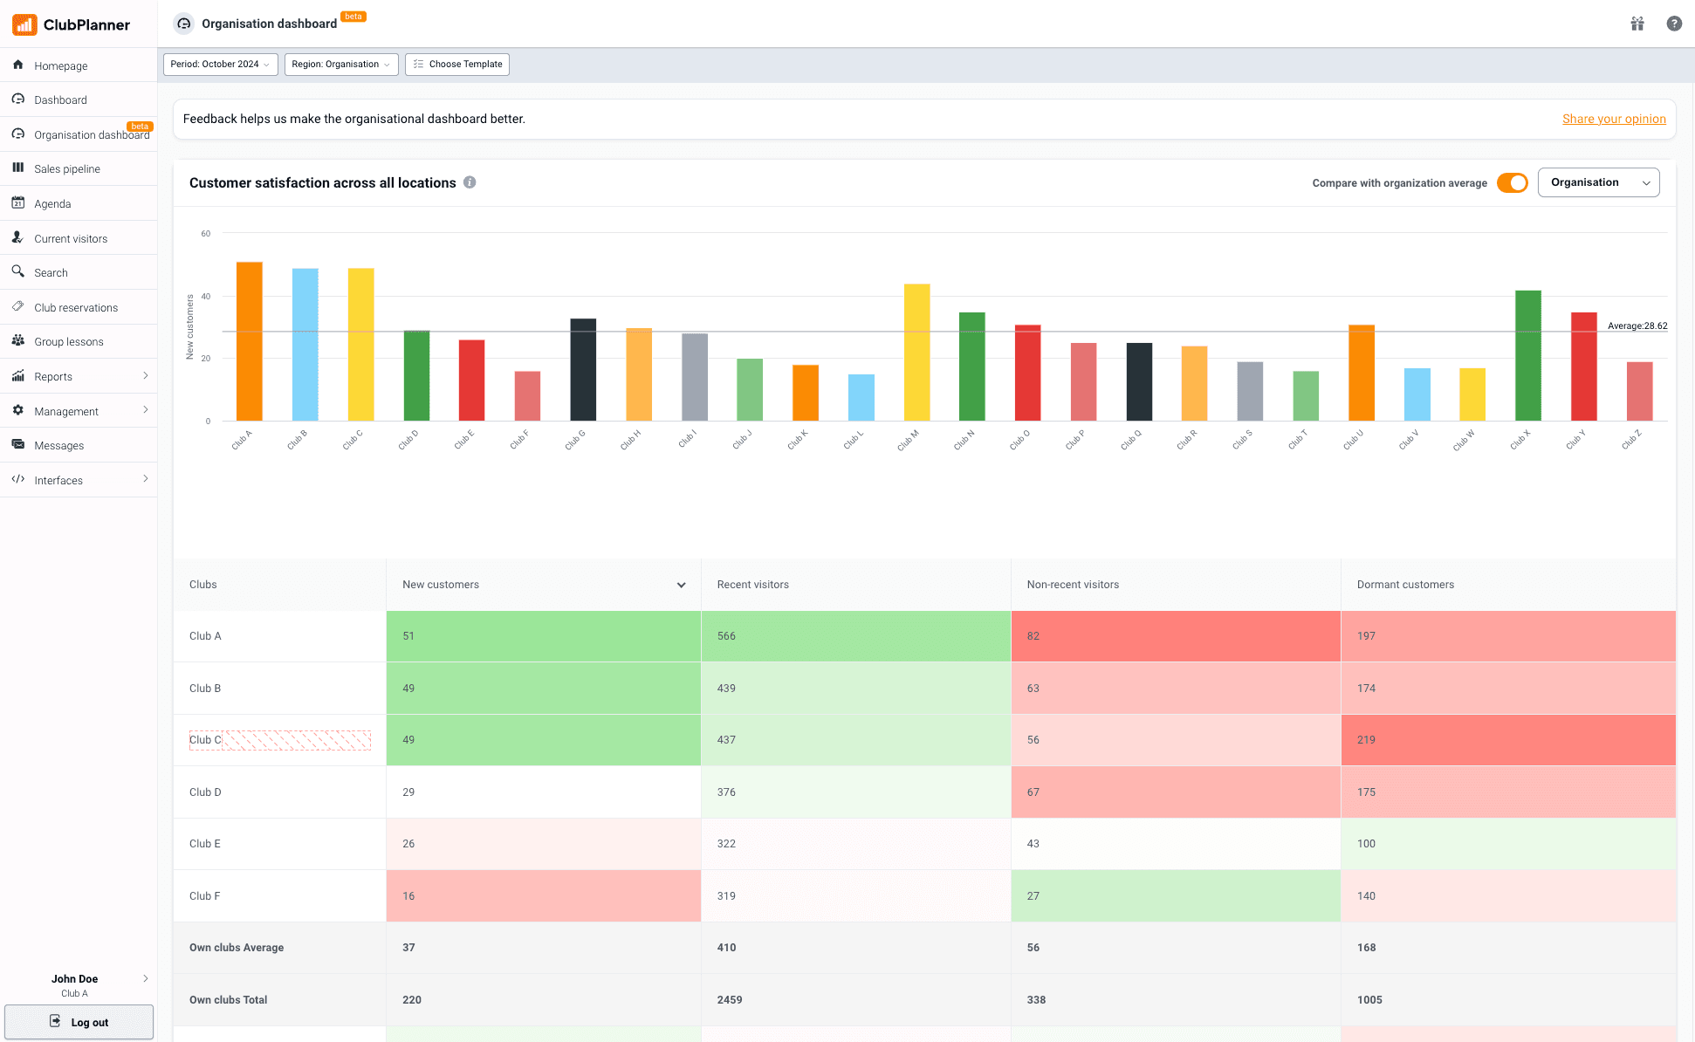
Task: Open the Period: October 2024 dropdown
Action: pyautogui.click(x=220, y=64)
